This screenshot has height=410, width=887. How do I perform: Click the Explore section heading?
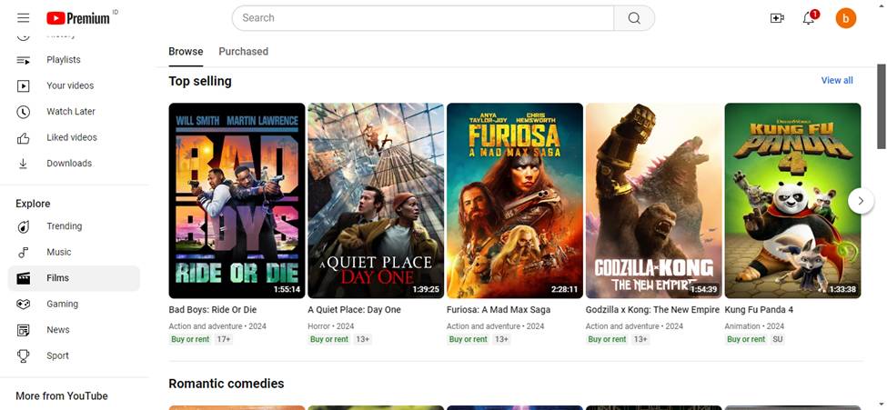[33, 204]
